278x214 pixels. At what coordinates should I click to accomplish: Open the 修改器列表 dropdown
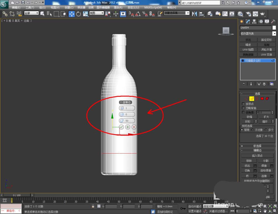pyautogui.click(x=258, y=34)
